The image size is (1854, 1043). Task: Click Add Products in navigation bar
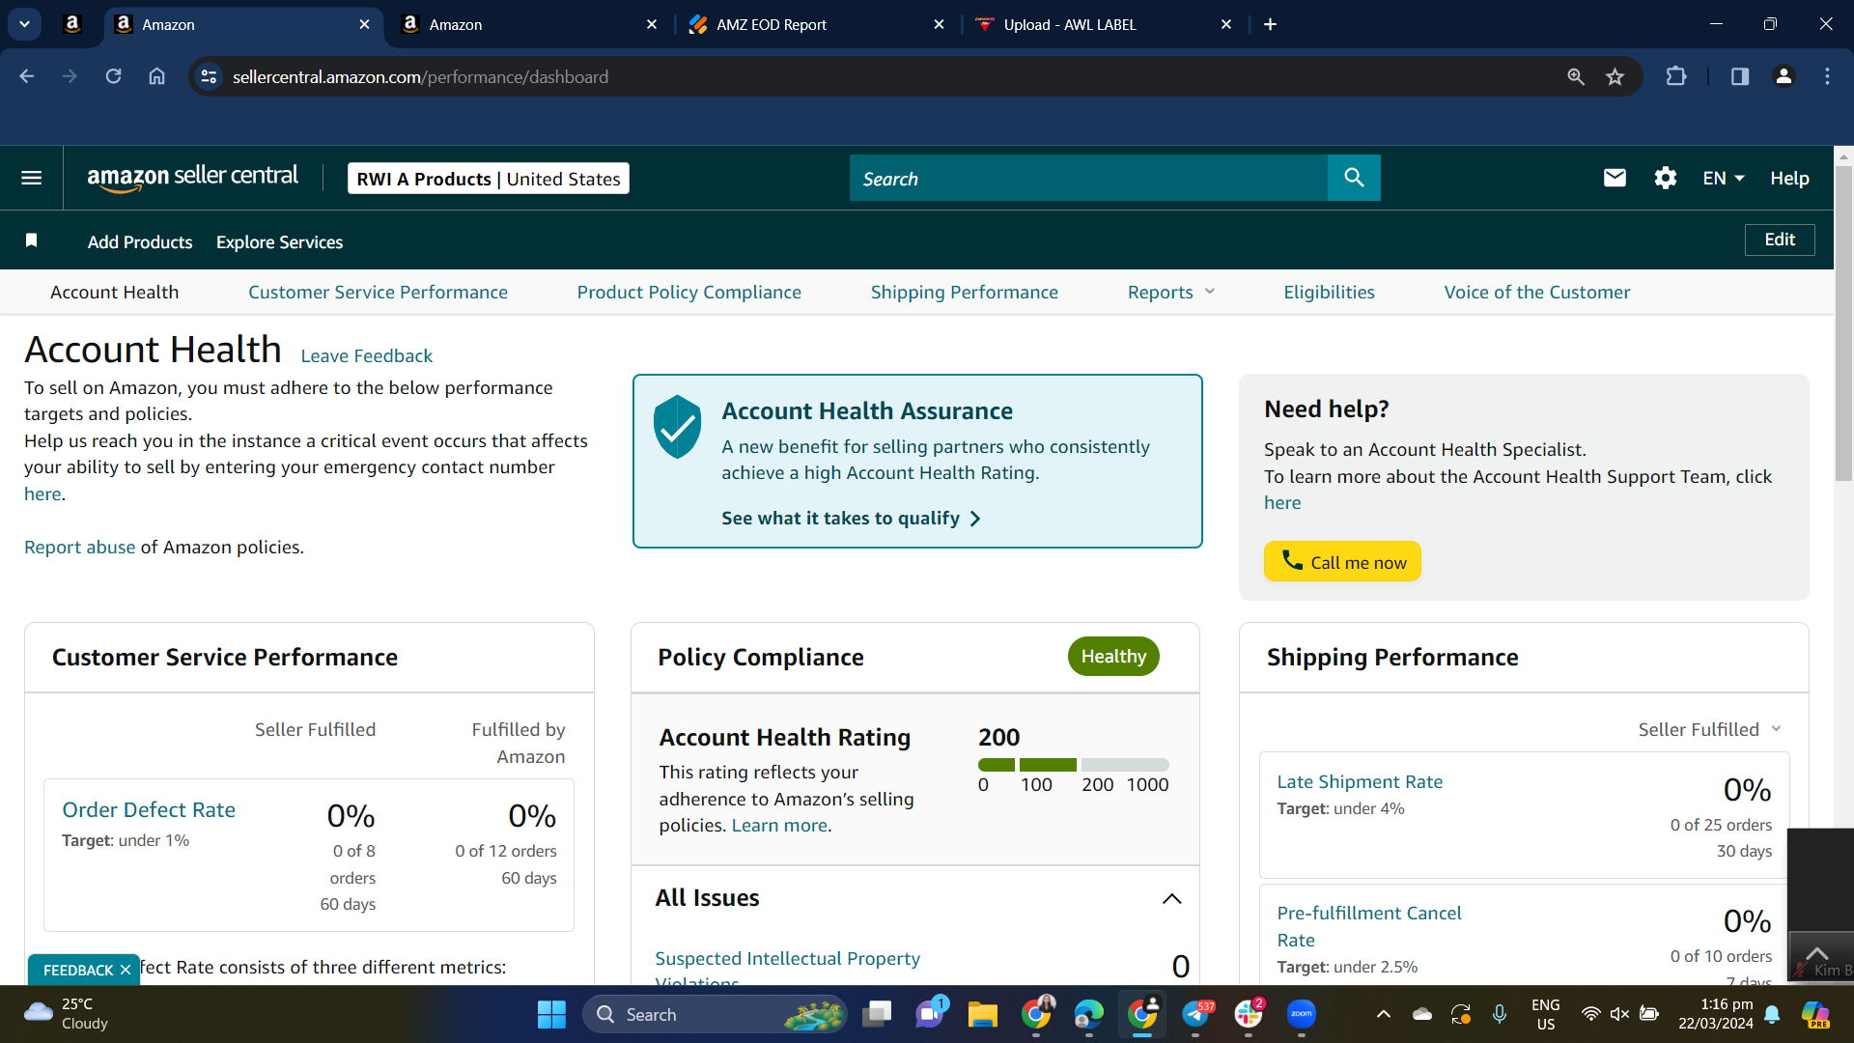[x=140, y=241]
